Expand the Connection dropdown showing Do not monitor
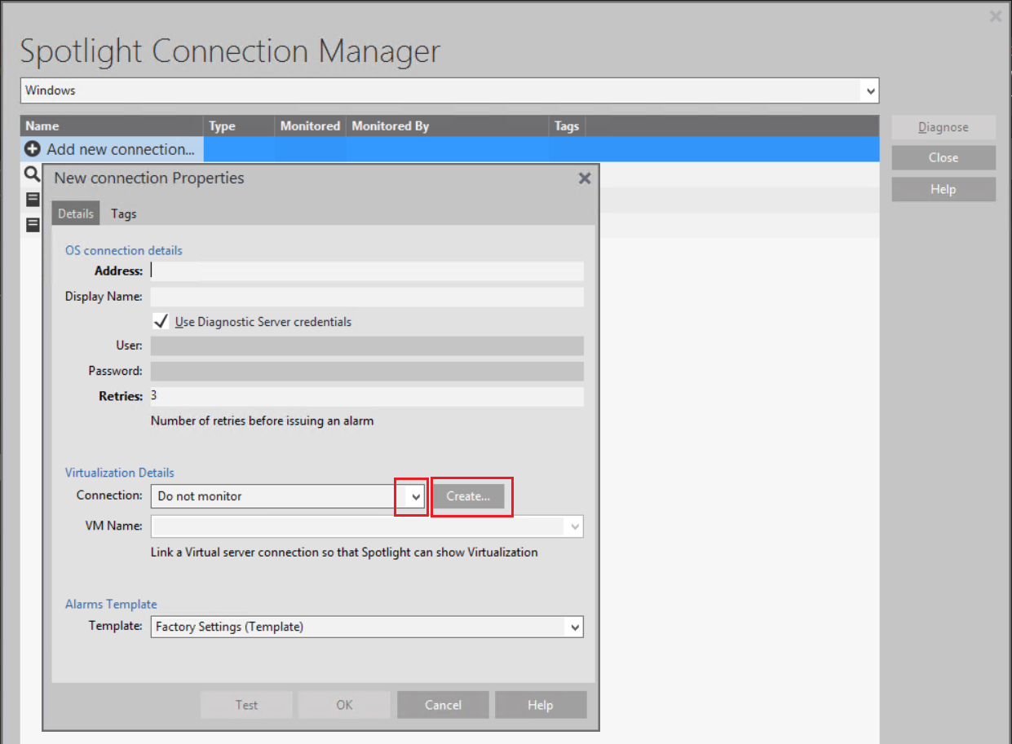The image size is (1012, 744). pyautogui.click(x=416, y=496)
